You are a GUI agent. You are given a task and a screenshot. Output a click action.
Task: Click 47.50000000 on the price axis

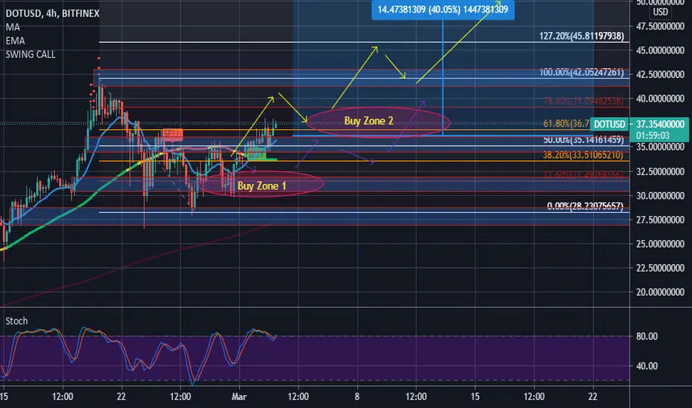tap(660, 27)
